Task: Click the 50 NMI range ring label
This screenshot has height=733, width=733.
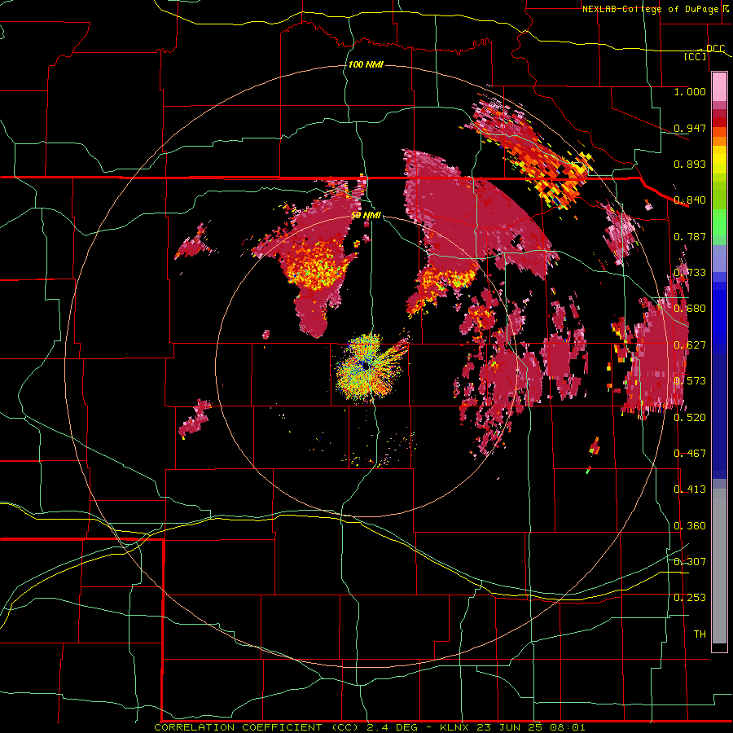Action: click(x=366, y=215)
